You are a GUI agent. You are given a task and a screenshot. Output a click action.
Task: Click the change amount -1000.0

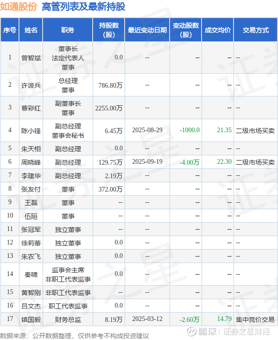point(190,130)
